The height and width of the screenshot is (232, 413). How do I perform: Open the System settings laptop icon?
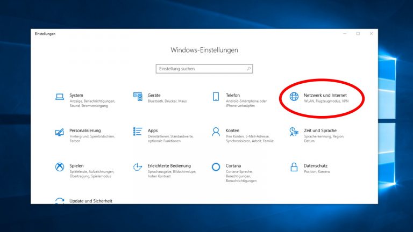coord(60,97)
